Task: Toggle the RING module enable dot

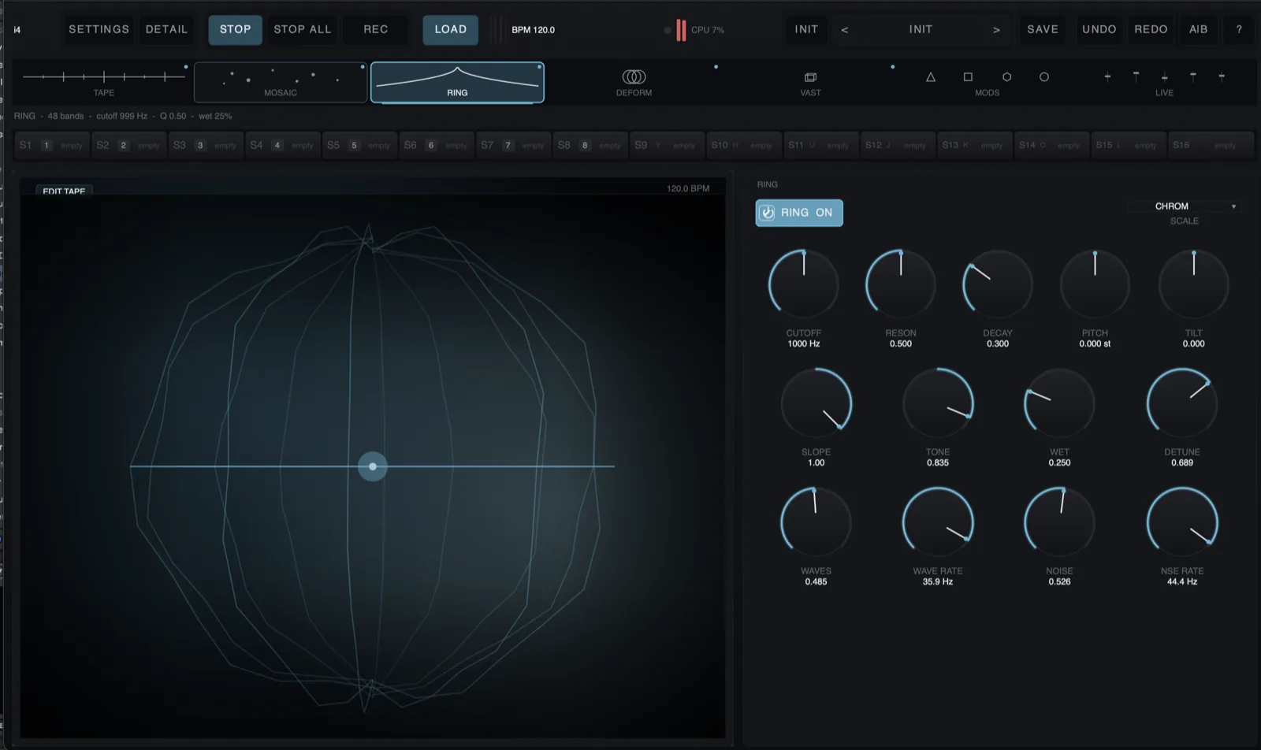Action: point(539,67)
